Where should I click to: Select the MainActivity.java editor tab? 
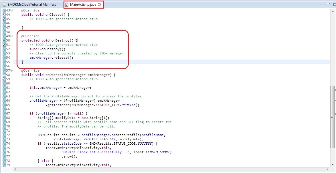83,5
